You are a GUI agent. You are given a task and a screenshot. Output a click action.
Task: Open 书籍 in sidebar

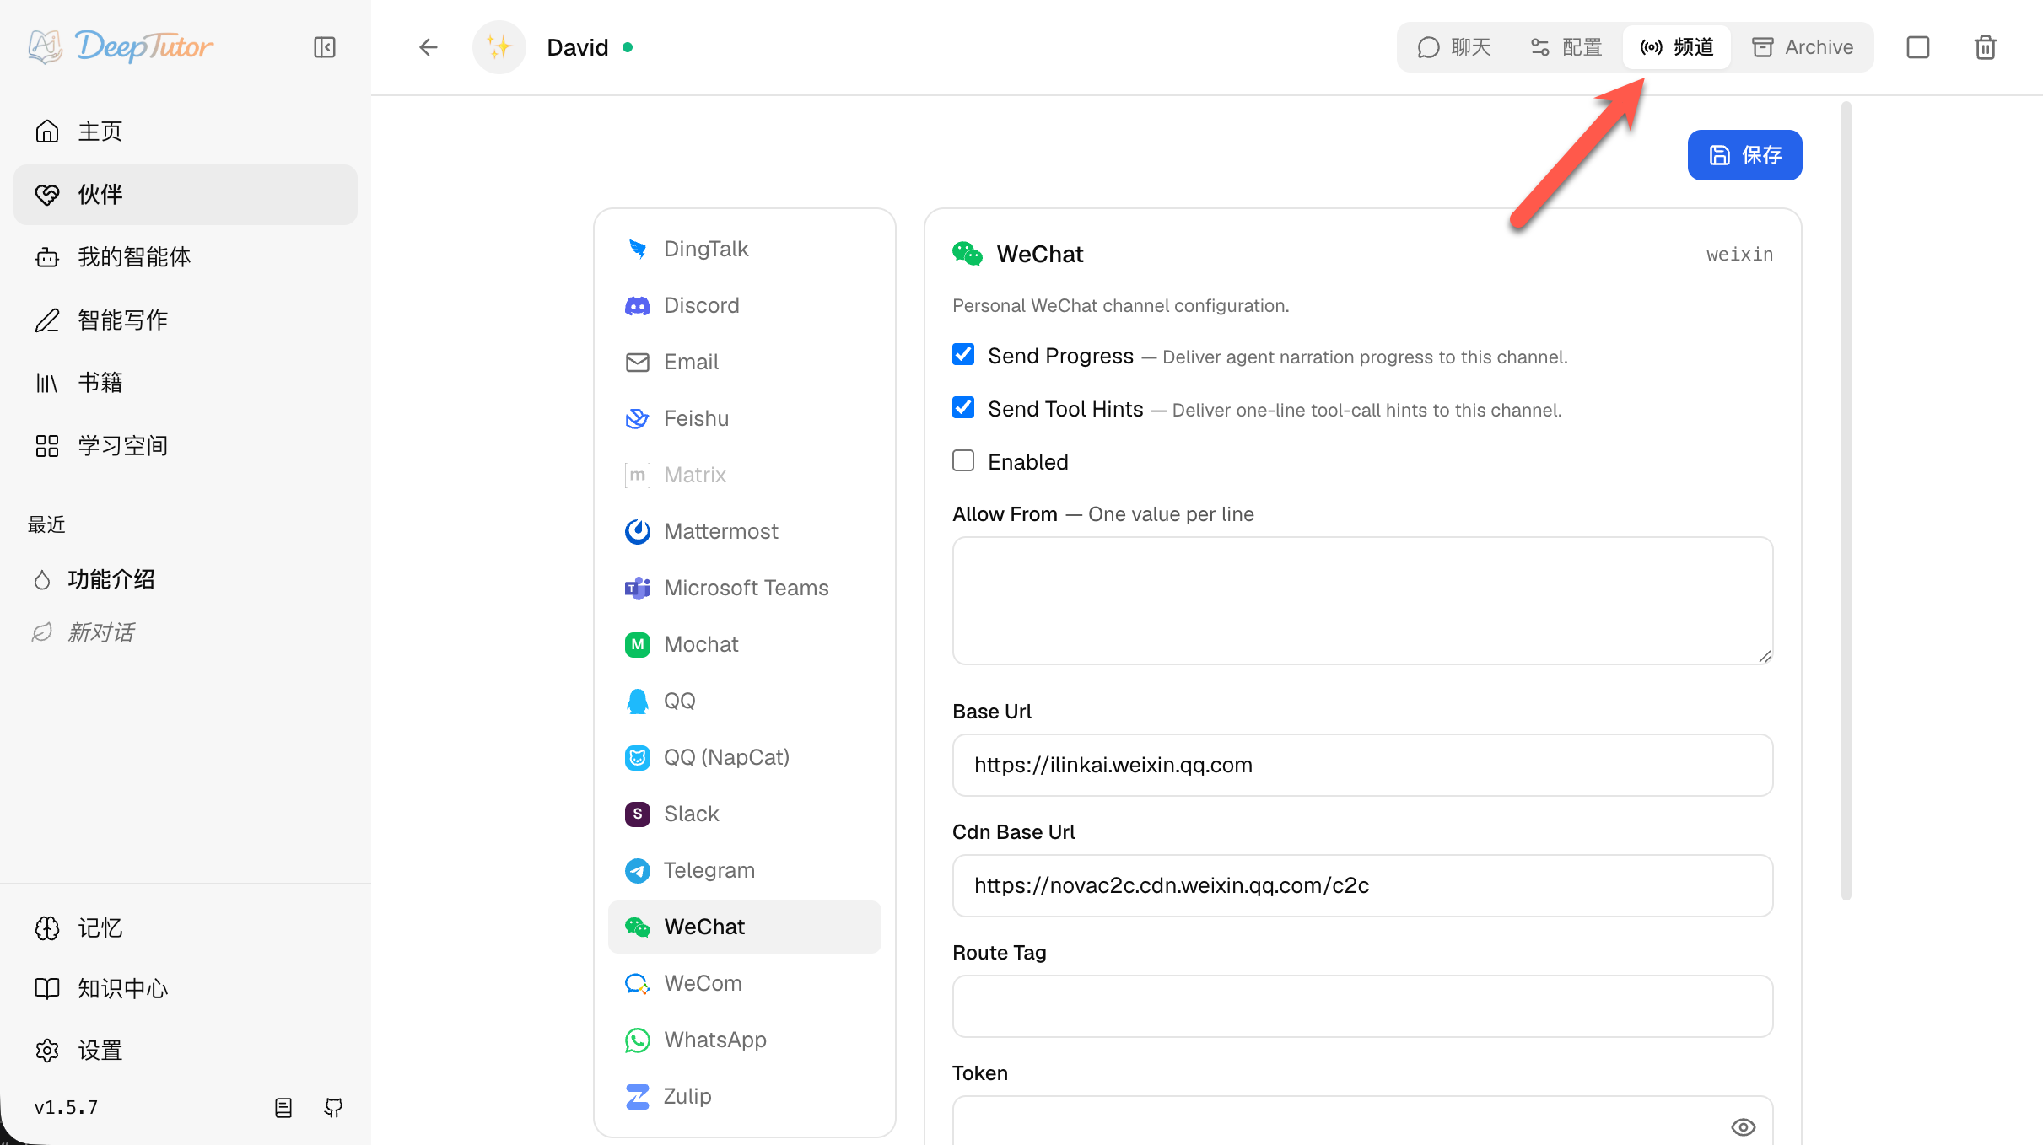186,383
